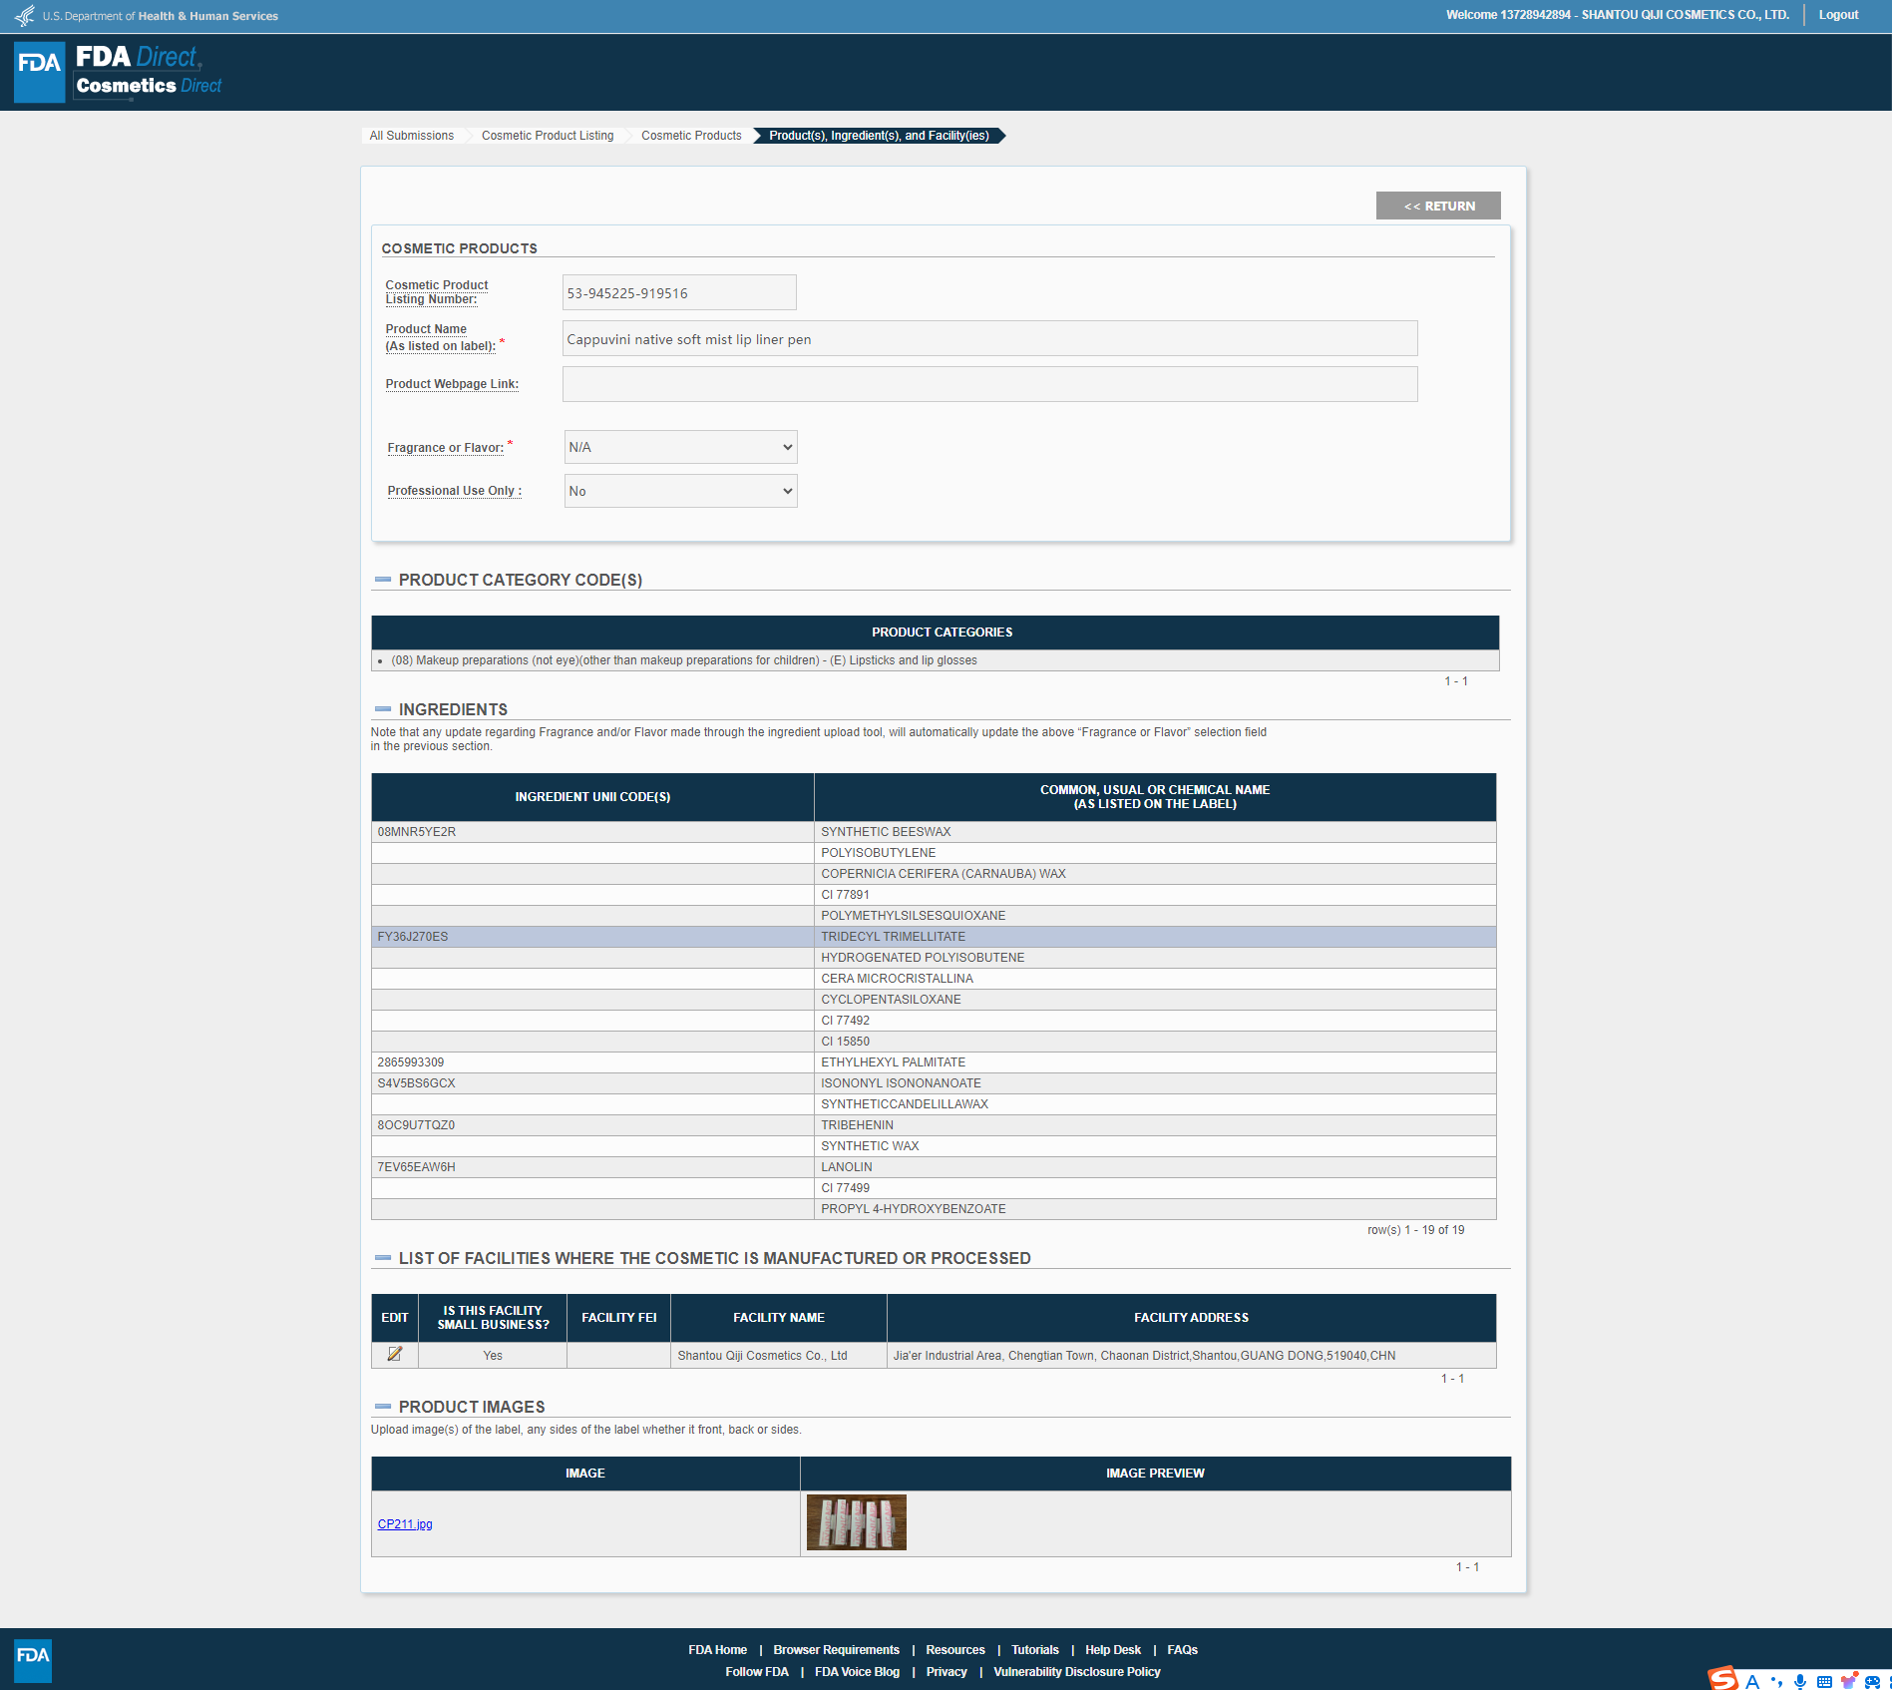Go to All Submissions breadcrumb
The width and height of the screenshot is (1892, 1690).
411,136
